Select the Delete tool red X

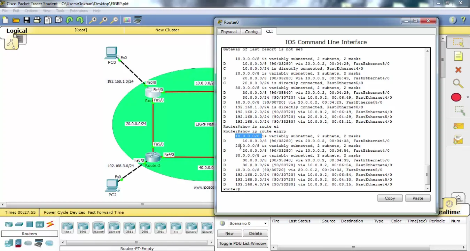pyautogui.click(x=458, y=70)
